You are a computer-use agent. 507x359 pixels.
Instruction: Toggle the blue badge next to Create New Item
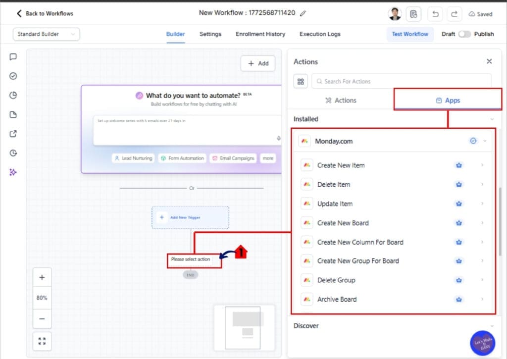pos(458,165)
